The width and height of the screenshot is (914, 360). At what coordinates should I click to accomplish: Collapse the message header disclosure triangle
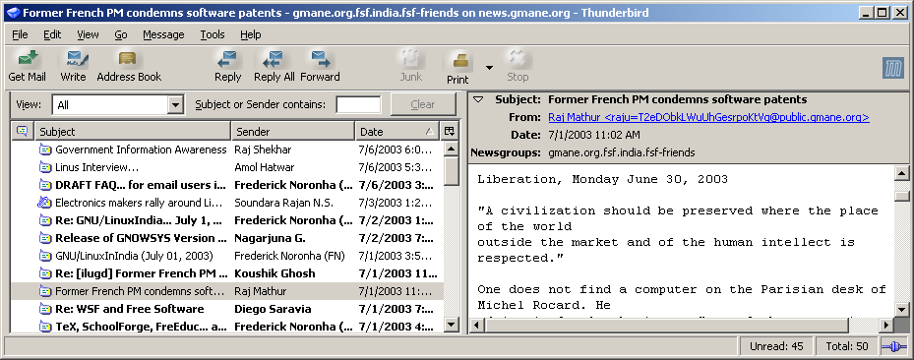[x=478, y=99]
